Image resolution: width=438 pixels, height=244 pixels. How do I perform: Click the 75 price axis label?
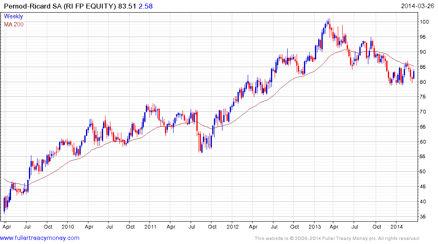423,97
